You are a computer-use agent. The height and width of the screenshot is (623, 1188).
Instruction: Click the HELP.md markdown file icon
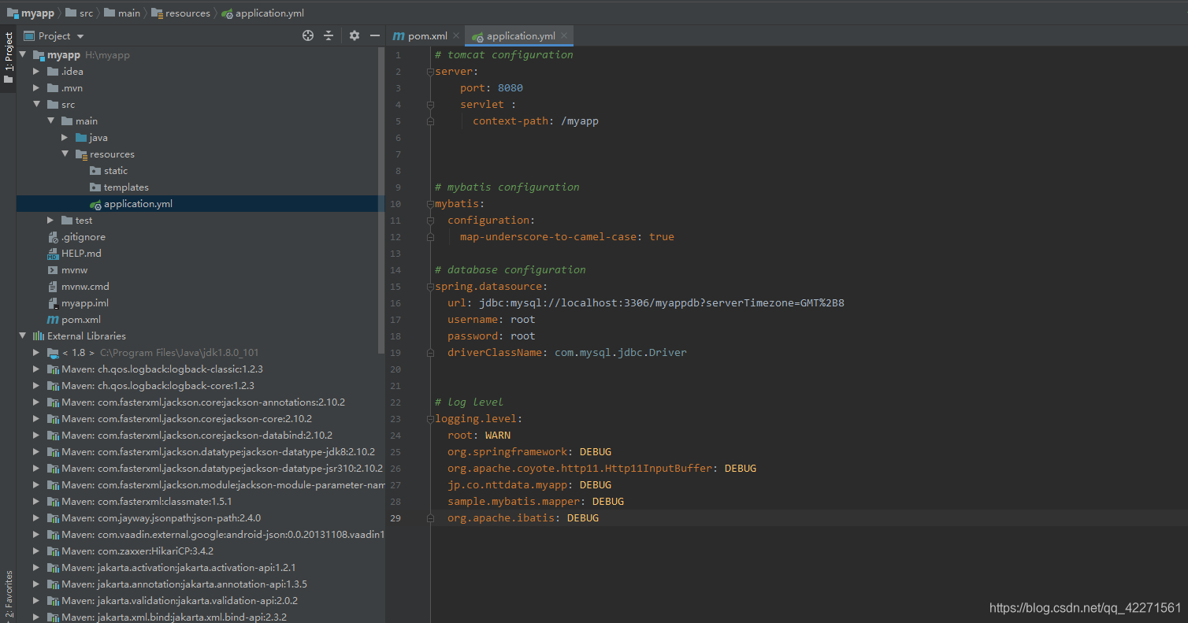tap(53, 254)
